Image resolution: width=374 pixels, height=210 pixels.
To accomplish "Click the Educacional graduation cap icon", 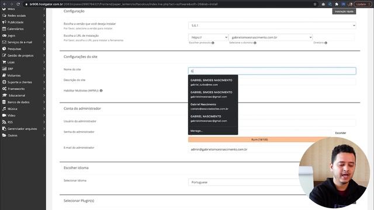I will (x=5, y=96).
